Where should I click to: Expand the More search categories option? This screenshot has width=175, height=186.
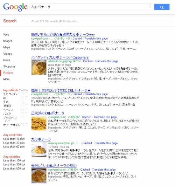(6, 79)
